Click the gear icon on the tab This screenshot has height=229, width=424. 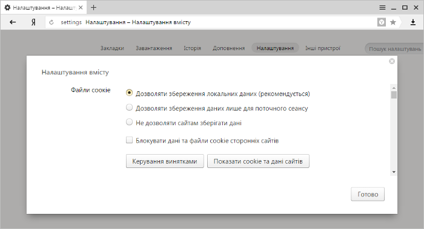pos(7,7)
